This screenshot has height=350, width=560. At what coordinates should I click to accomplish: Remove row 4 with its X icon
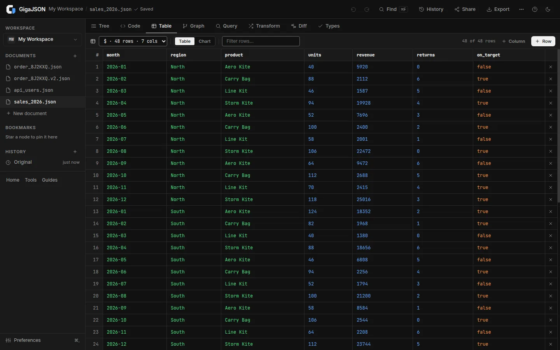[551, 103]
